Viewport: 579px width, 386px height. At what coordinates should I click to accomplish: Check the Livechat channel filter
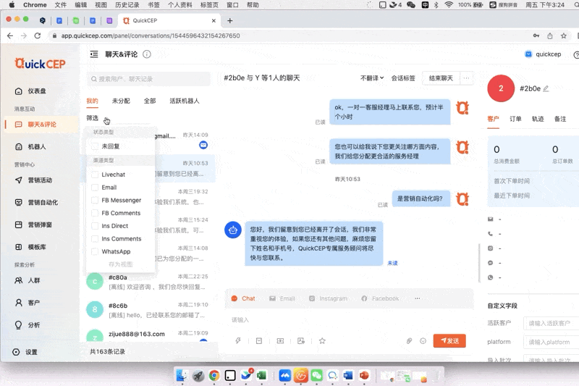click(95, 175)
